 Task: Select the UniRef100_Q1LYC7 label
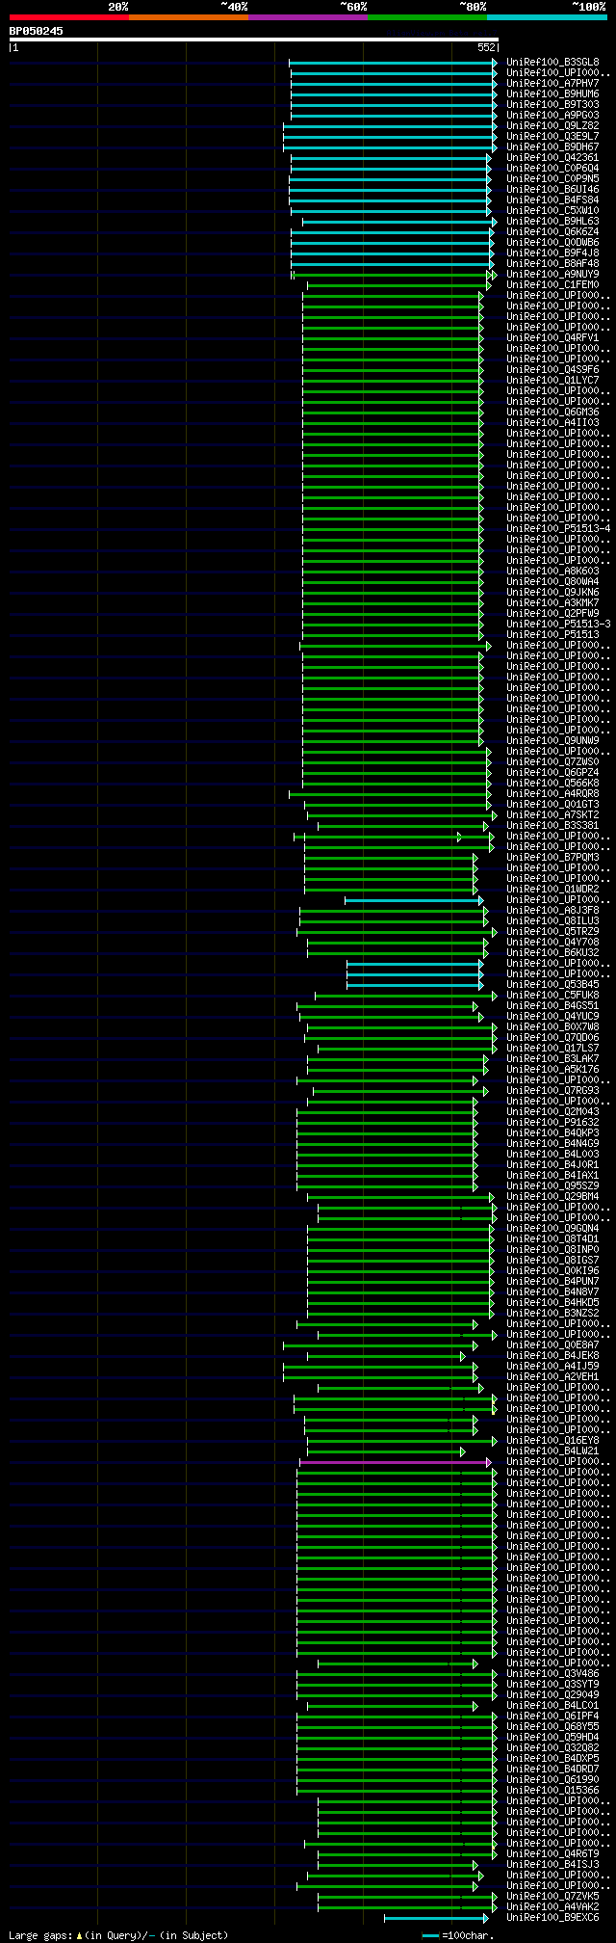pos(552,381)
